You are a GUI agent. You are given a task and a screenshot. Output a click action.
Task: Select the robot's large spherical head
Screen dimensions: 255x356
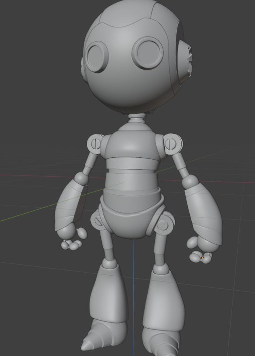tap(134, 57)
